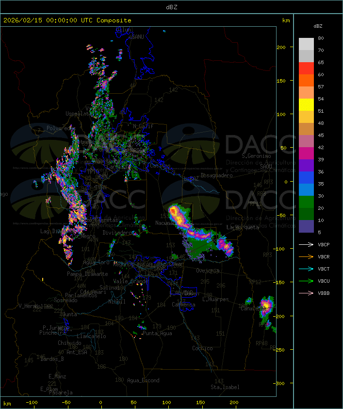This screenshot has height=409, width=343.
Task: Click the VBCU legend label
Action: (324, 281)
